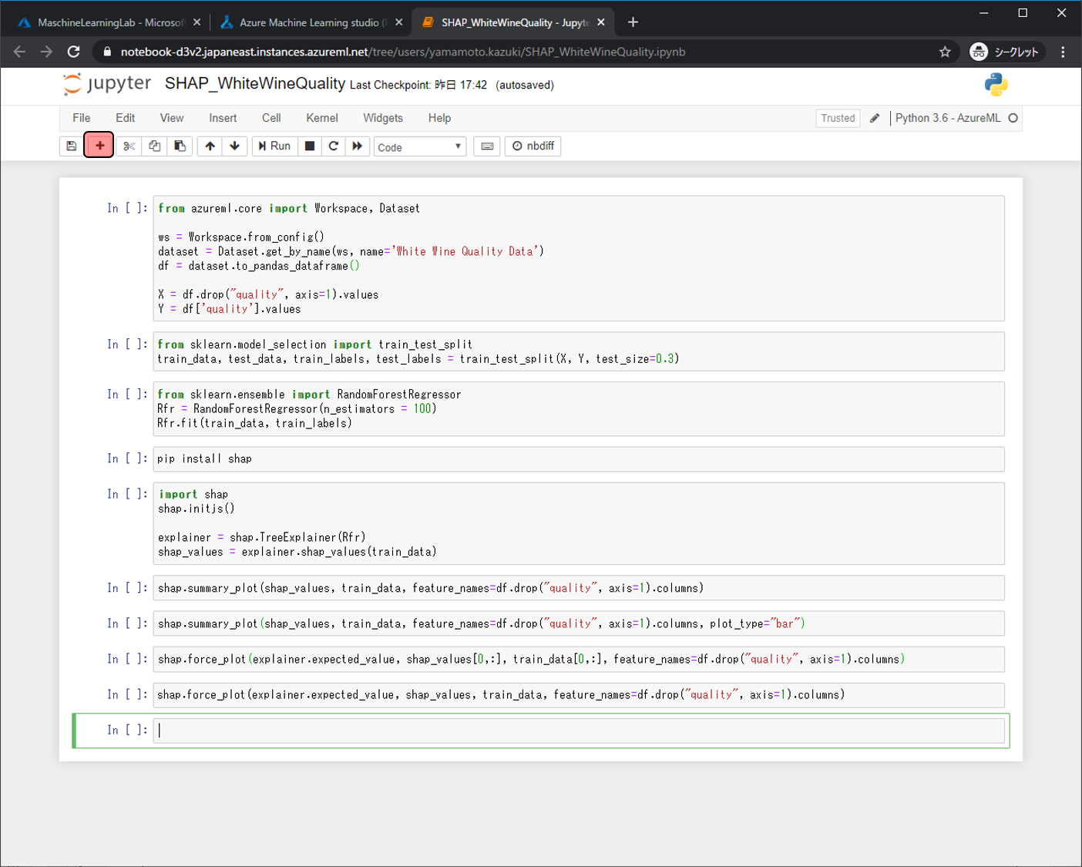
Task: Open the Kernel menu
Action: pyautogui.click(x=321, y=118)
